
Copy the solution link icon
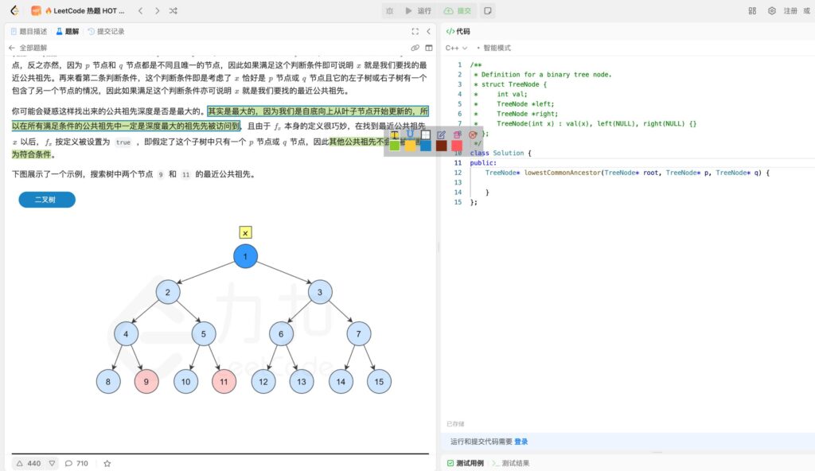click(x=415, y=48)
